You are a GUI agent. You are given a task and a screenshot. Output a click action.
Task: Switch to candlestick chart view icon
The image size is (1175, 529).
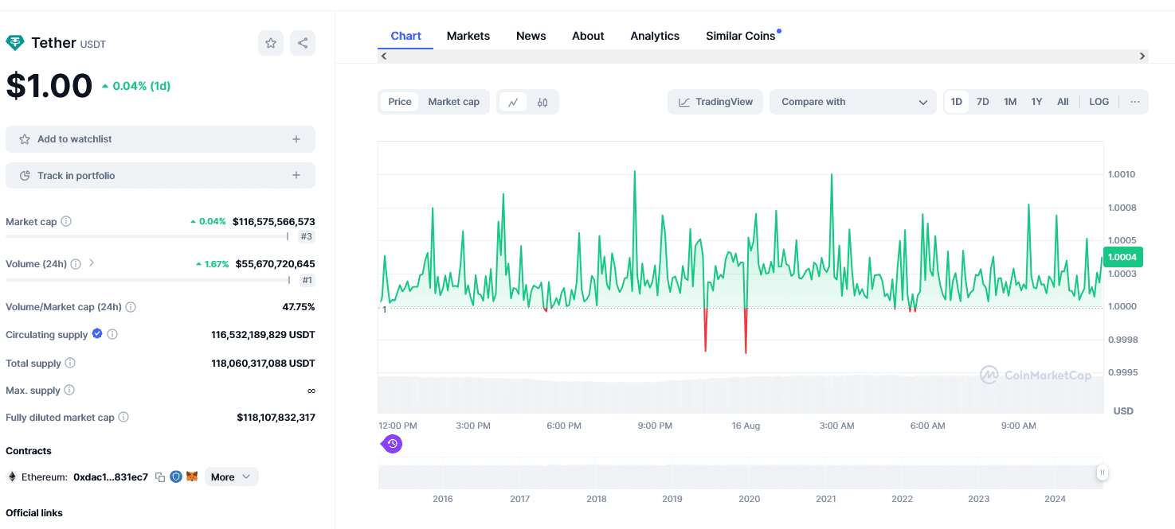[542, 102]
